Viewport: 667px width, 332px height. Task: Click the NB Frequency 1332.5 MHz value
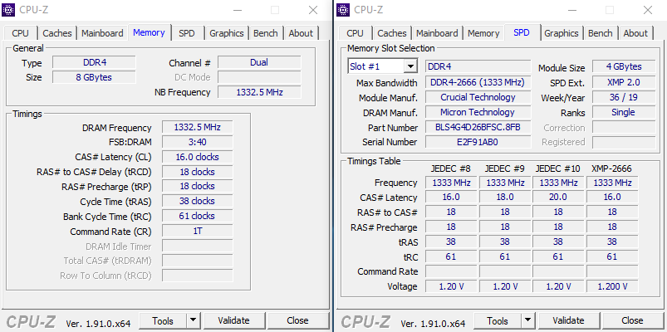[259, 92]
